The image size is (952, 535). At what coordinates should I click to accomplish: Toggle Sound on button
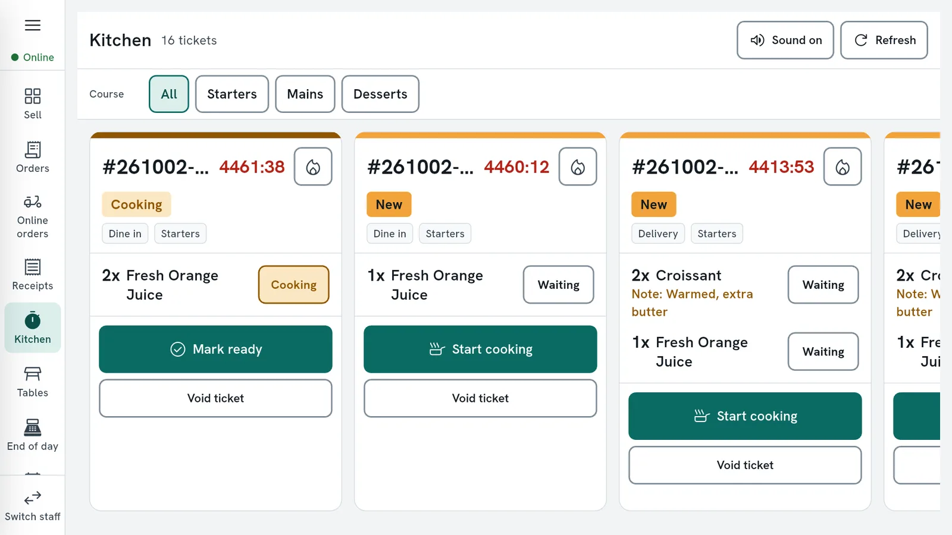(x=785, y=40)
